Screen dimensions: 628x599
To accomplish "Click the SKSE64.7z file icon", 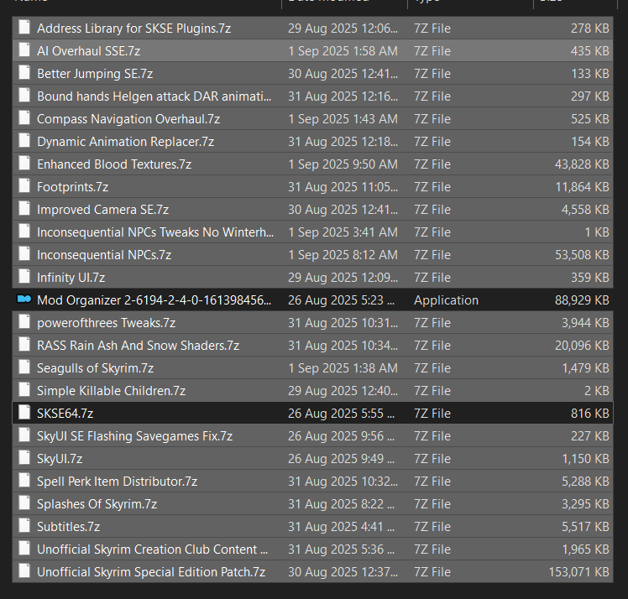I will [24, 414].
